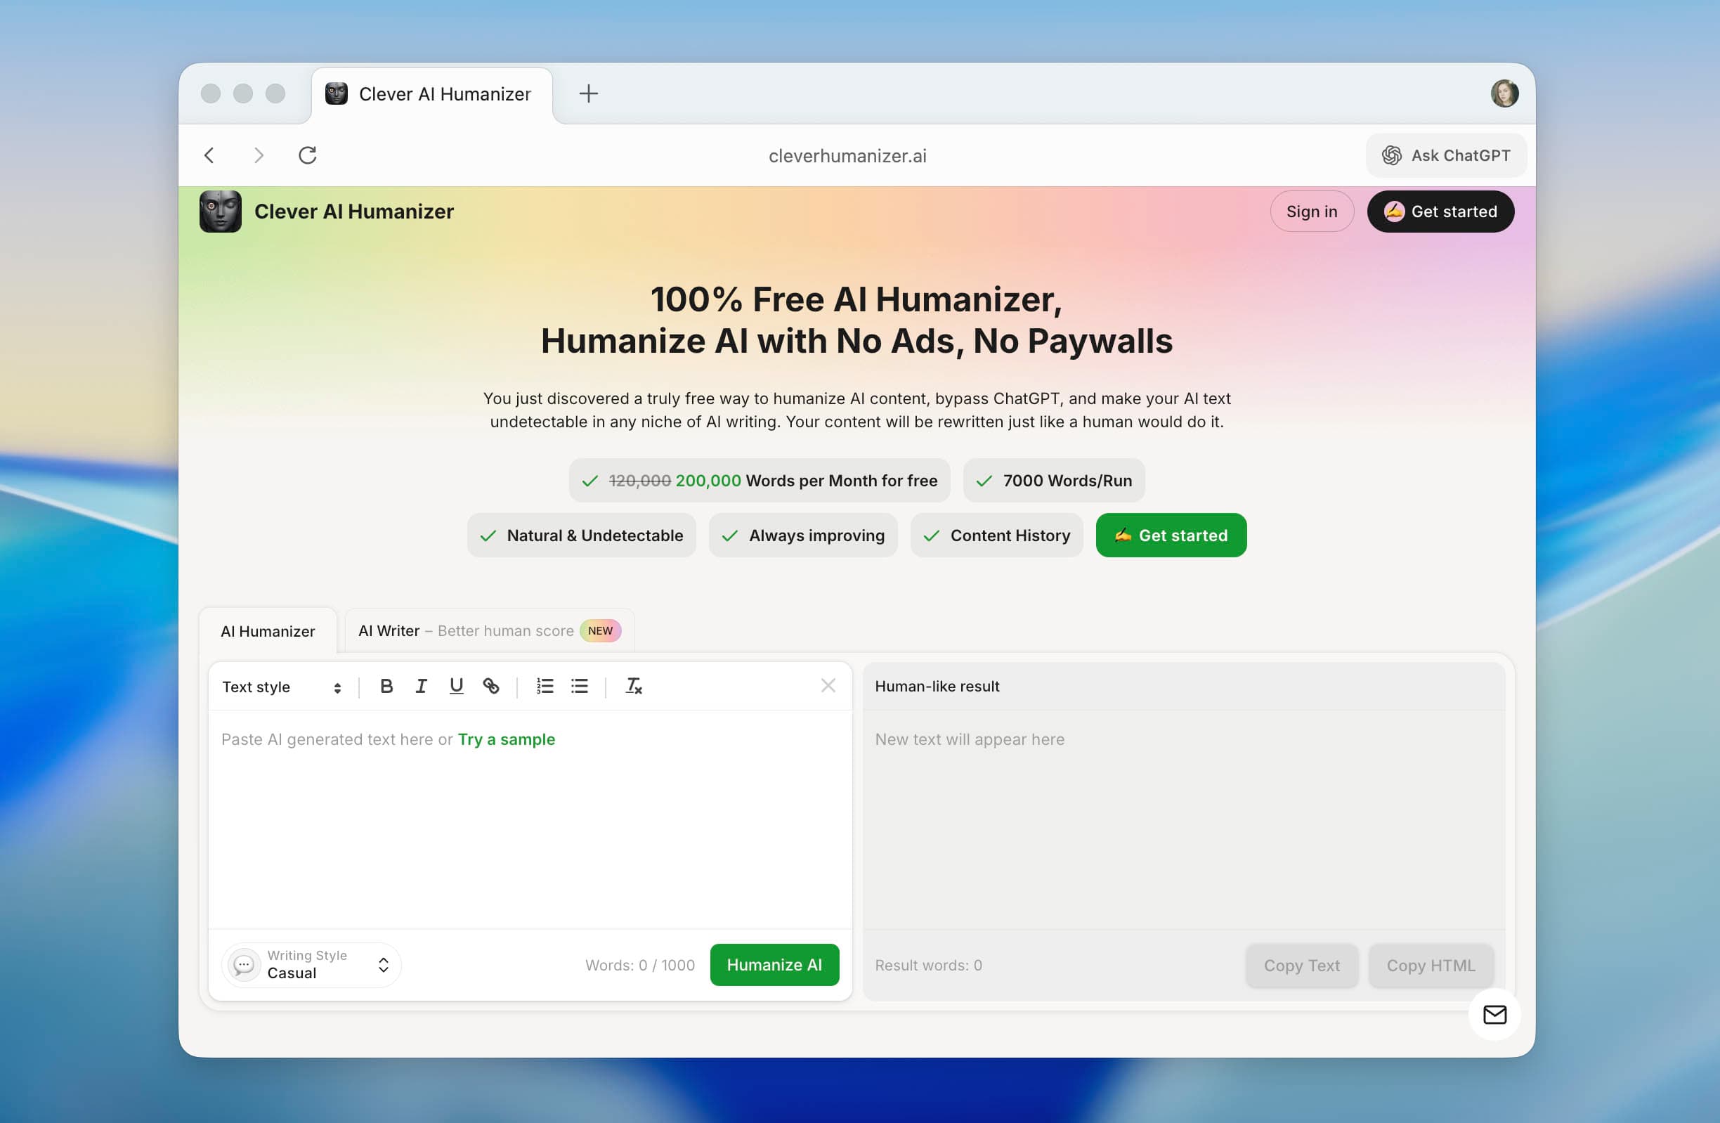Click the Humanize AI button
1720x1123 pixels.
(774, 965)
